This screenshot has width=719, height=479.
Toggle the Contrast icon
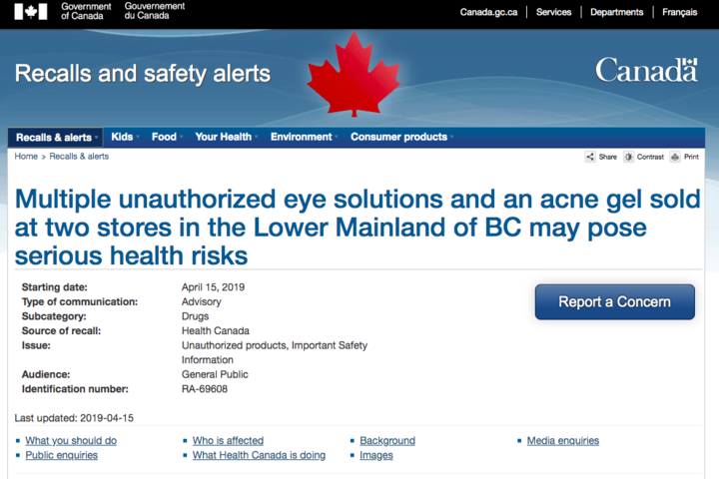pos(629,157)
